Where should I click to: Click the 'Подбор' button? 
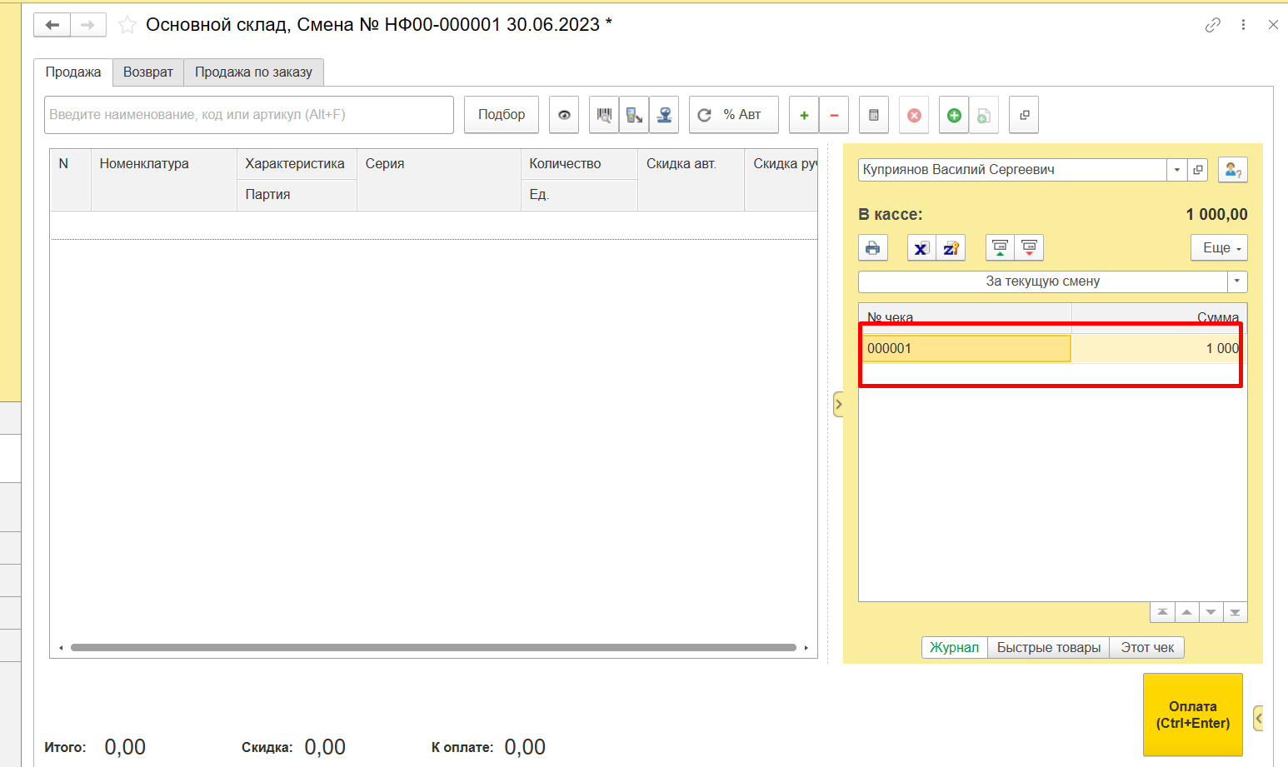[501, 115]
